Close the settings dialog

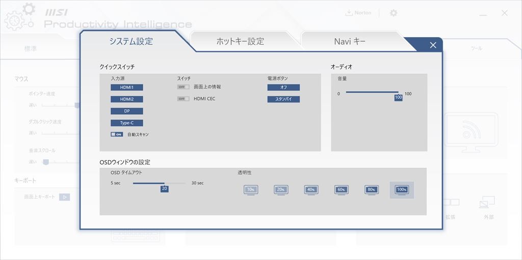[x=433, y=45]
